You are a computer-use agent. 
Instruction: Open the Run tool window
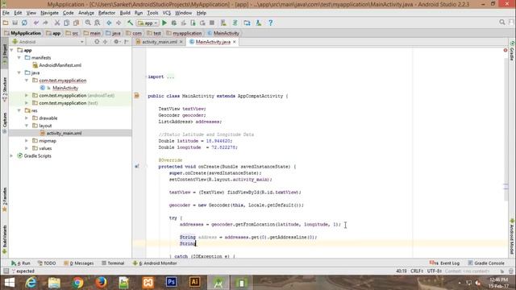[20, 263]
